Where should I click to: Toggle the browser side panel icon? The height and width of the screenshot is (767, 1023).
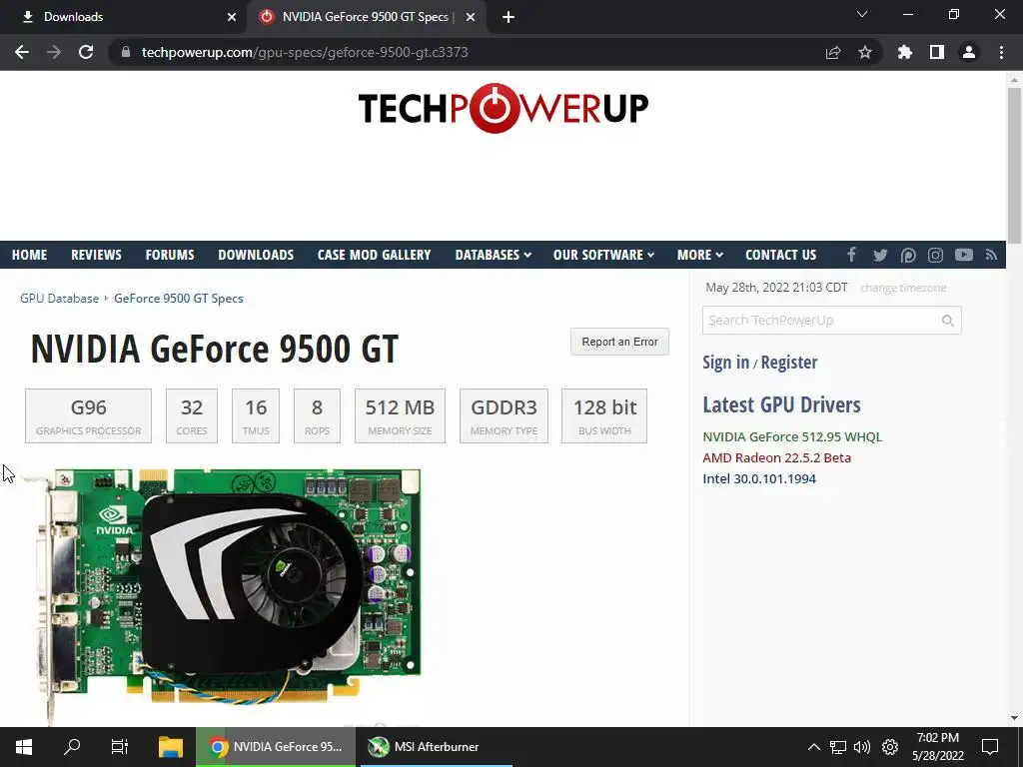(x=937, y=52)
